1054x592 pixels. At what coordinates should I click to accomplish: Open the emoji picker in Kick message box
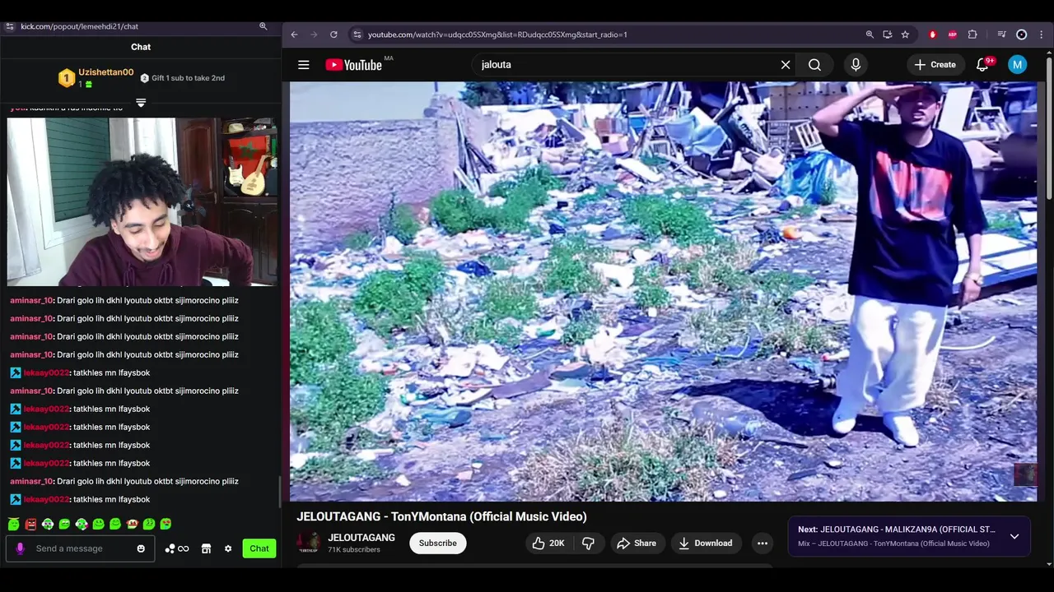141,548
